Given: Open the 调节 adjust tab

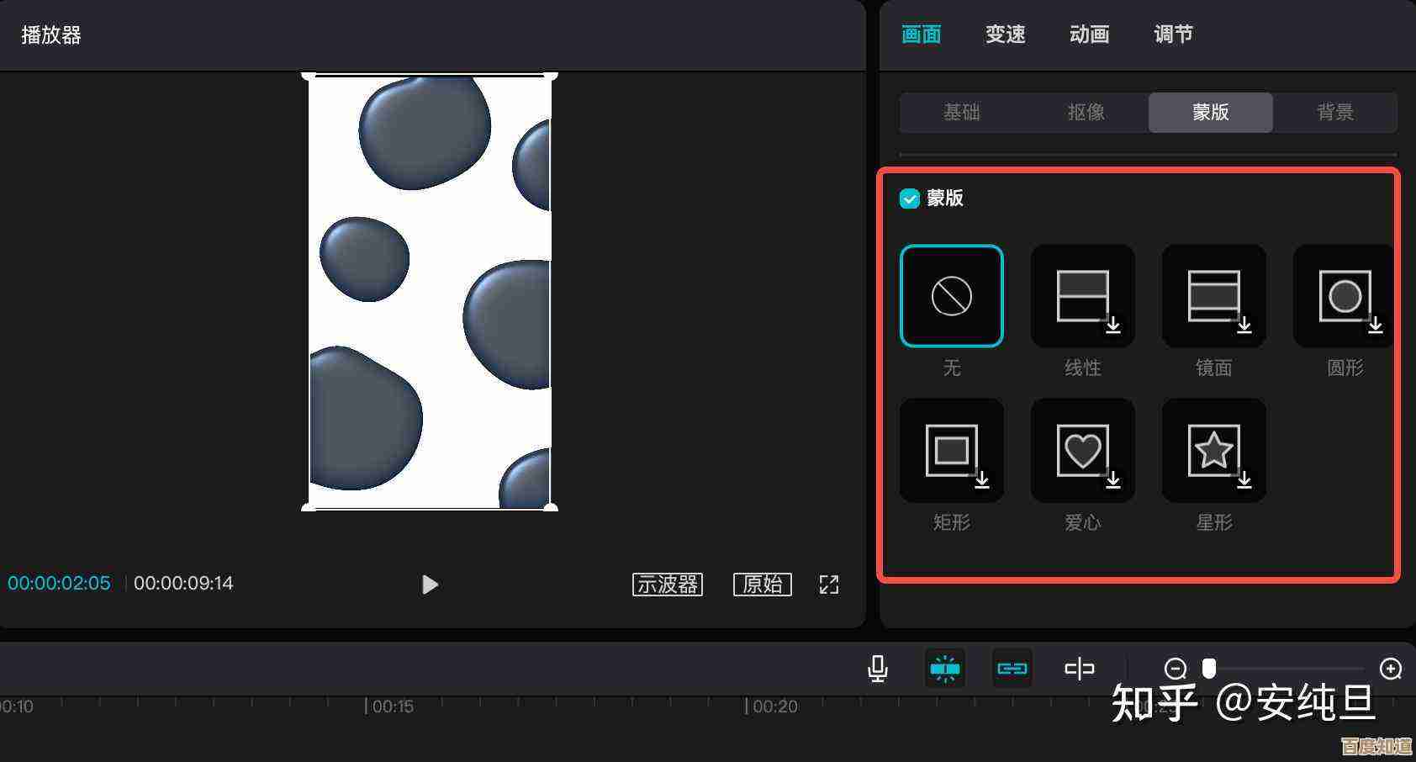Looking at the screenshot, I should 1173,34.
